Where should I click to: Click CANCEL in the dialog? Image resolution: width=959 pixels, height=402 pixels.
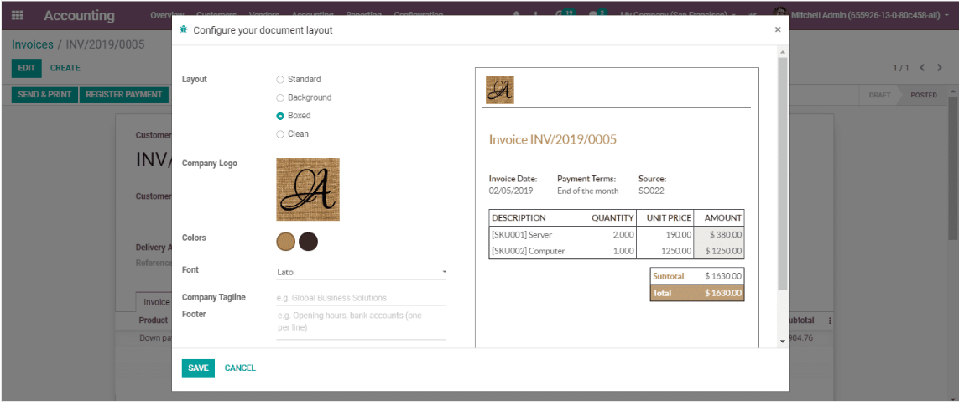click(x=240, y=368)
